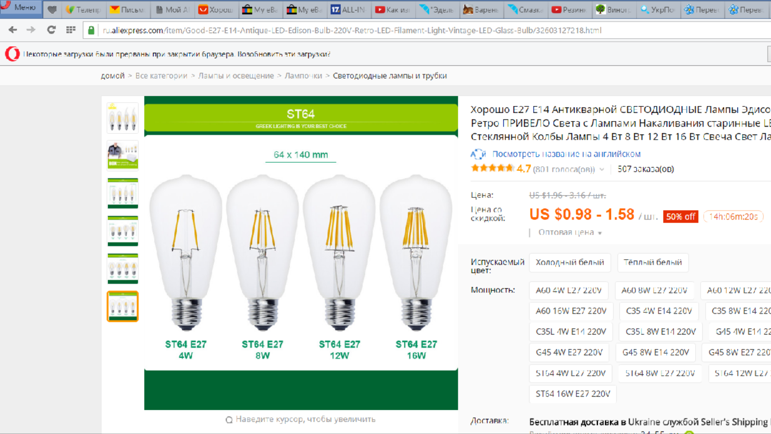
Task: Select the Тёплый белый color option
Action: pyautogui.click(x=653, y=262)
